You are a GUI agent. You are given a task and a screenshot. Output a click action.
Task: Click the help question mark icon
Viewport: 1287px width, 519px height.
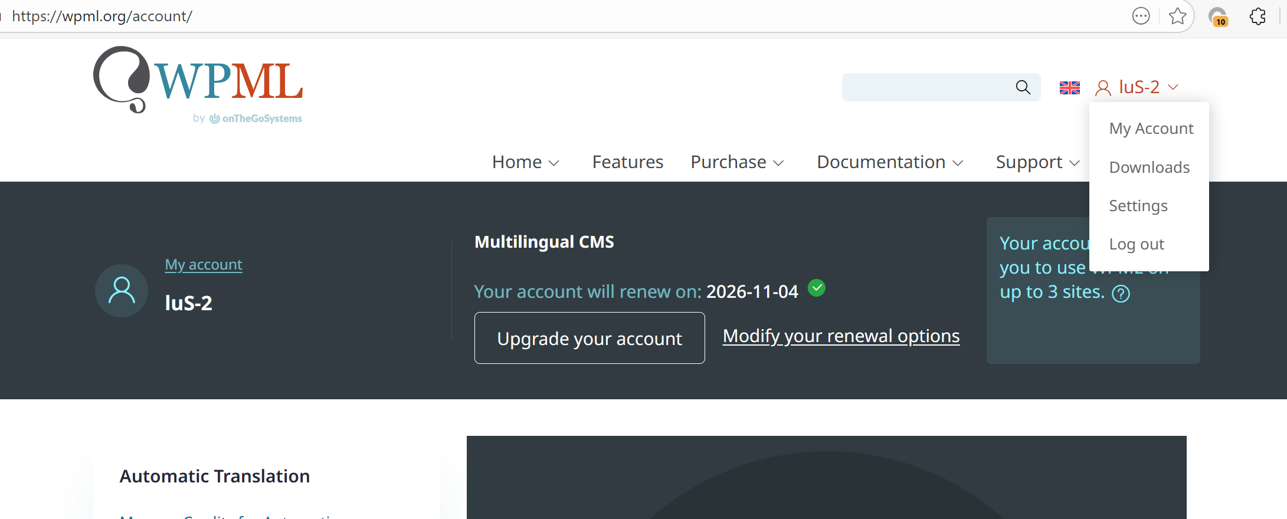1121,293
